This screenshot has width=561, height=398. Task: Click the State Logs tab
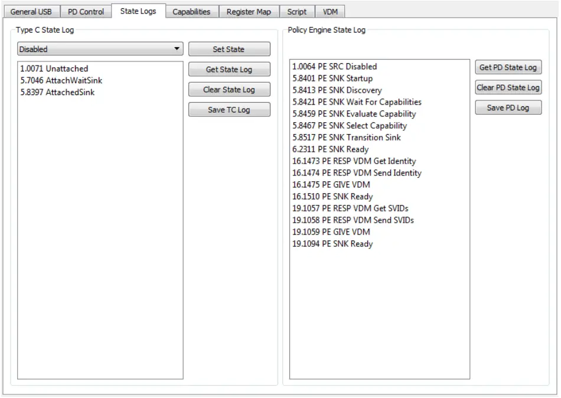[x=139, y=11]
